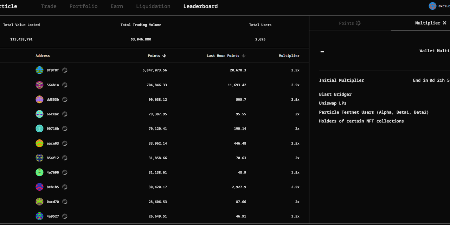This screenshot has width=450, height=225.
Task: Switch to the Points tab
Action: click(349, 23)
